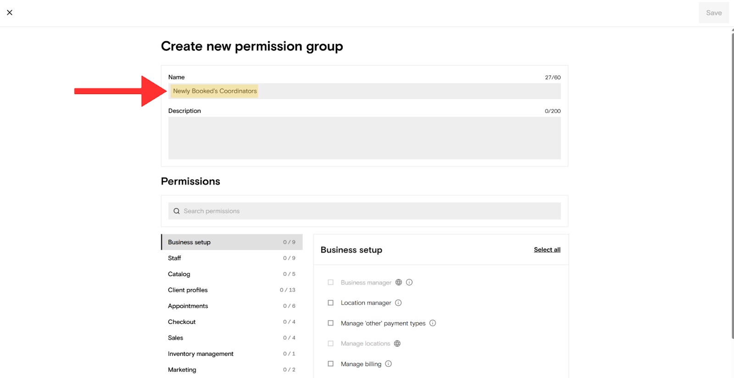The image size is (734, 378).
Task: Click globe icon beside Business manager
Action: click(x=399, y=283)
